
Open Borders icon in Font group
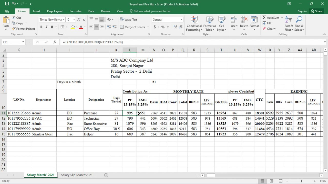(x=62, y=27)
